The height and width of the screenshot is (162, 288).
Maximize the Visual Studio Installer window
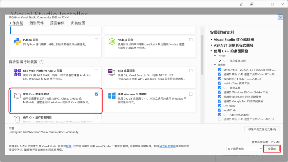[x=272, y=4]
